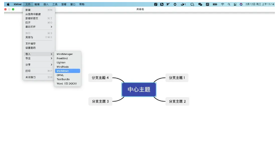
Task: Open the 窗口 menu
Action: (73, 4)
